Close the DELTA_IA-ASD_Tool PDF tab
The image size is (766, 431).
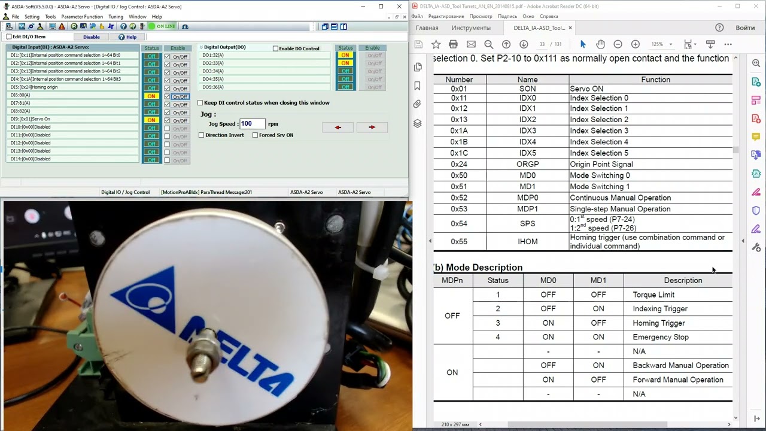tap(570, 28)
